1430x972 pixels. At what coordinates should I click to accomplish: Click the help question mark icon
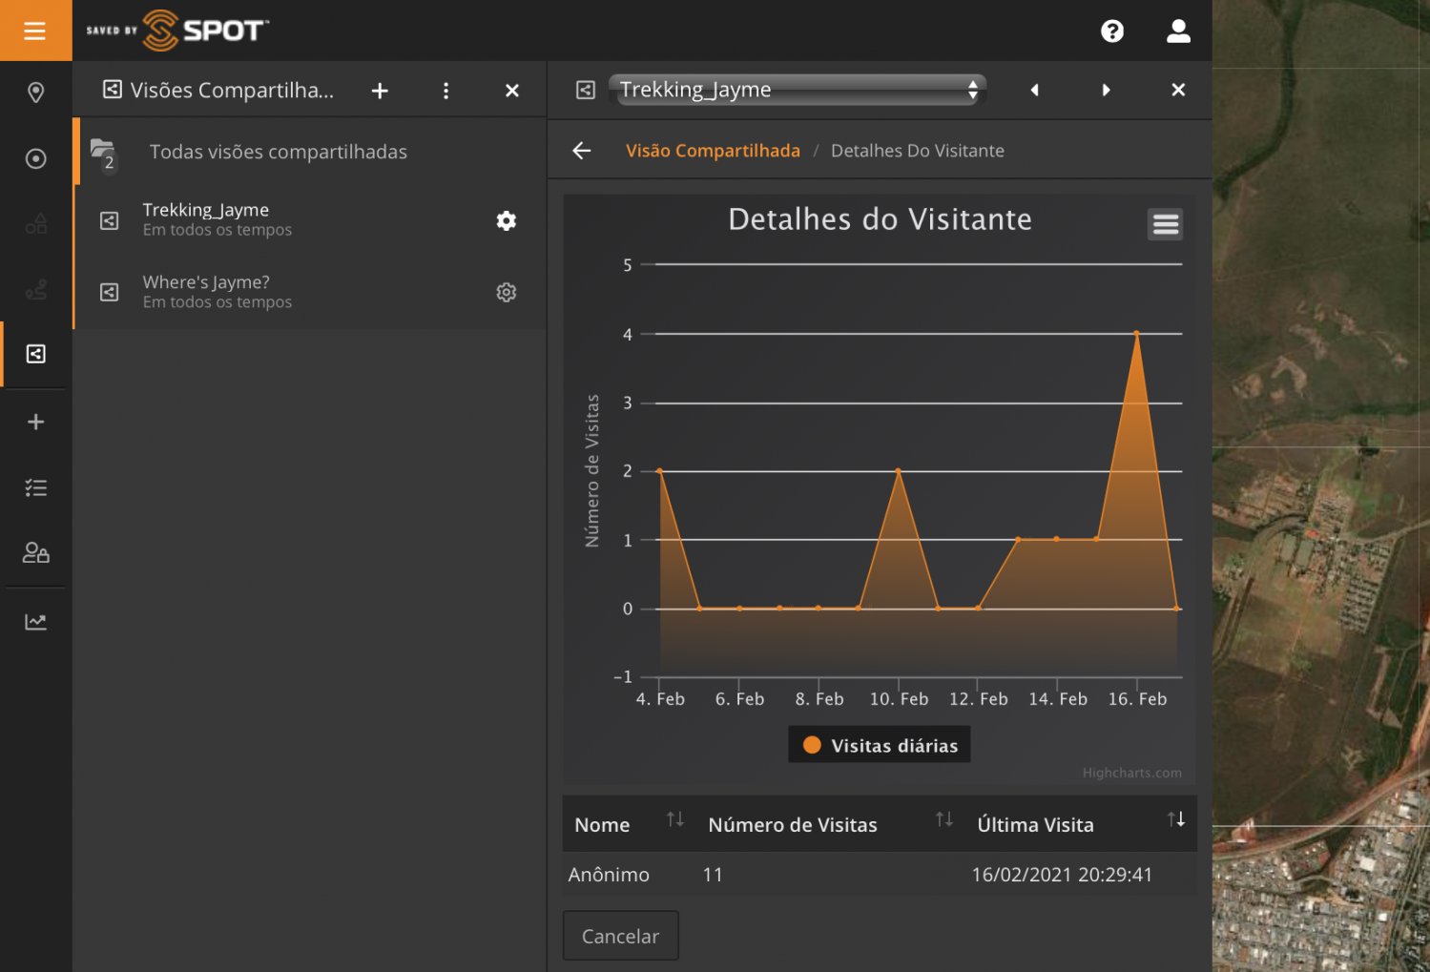pyautogui.click(x=1111, y=31)
